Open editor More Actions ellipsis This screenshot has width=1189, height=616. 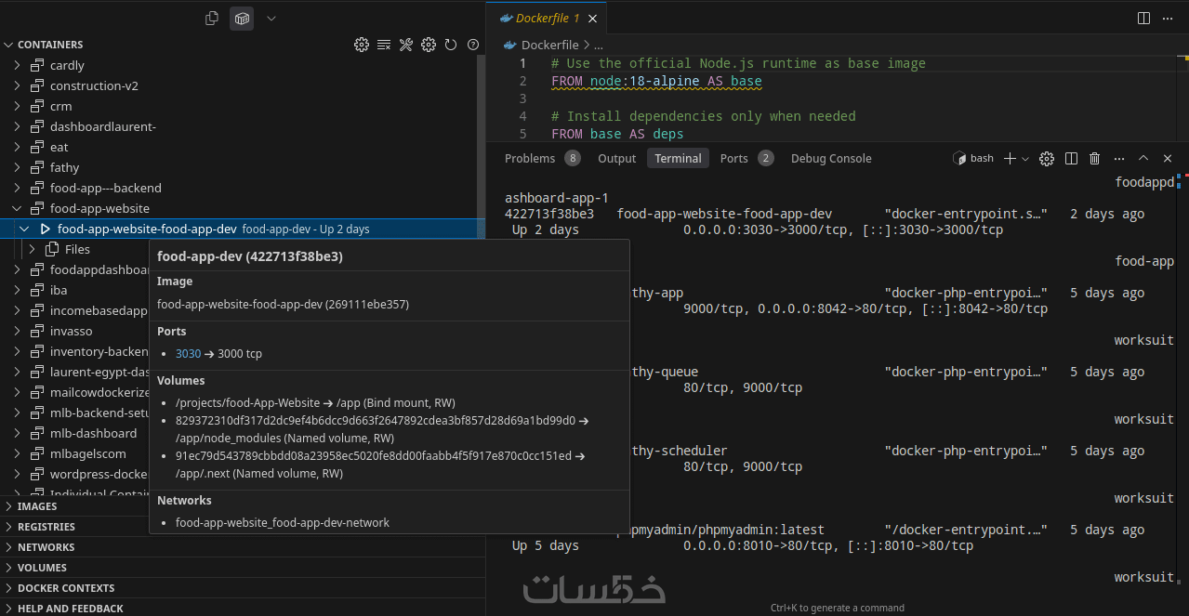[x=1169, y=18]
